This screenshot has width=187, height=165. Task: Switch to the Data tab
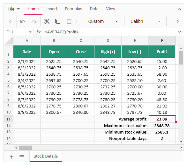94,9
